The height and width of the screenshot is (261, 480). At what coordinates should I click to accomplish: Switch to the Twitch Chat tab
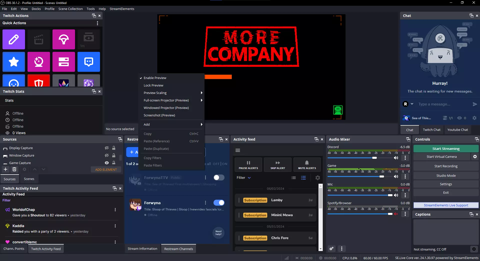coord(431,130)
